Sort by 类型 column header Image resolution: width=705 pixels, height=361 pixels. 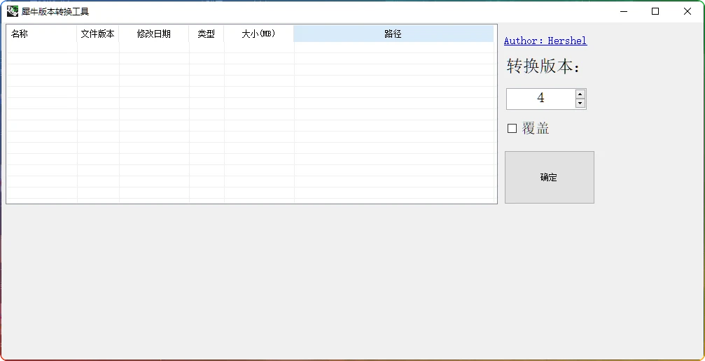pos(207,34)
